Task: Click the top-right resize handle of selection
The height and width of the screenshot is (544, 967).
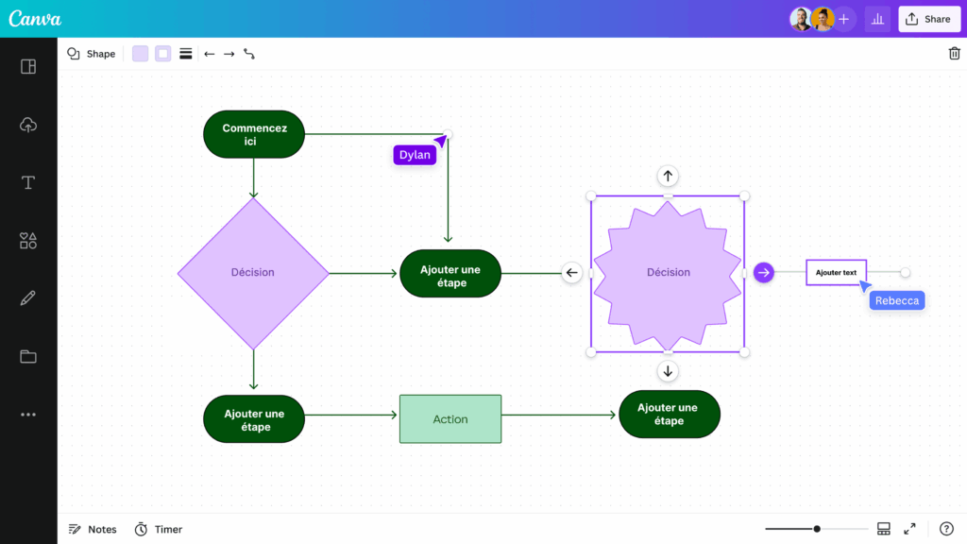Action: click(744, 196)
